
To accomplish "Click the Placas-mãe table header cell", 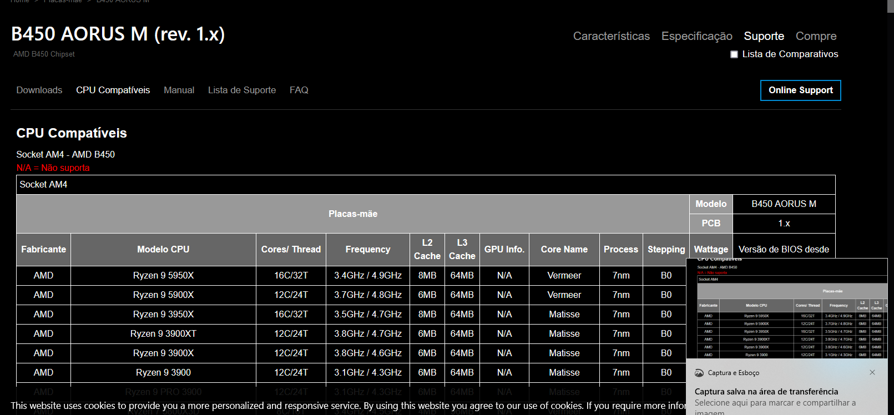I will tap(353, 214).
